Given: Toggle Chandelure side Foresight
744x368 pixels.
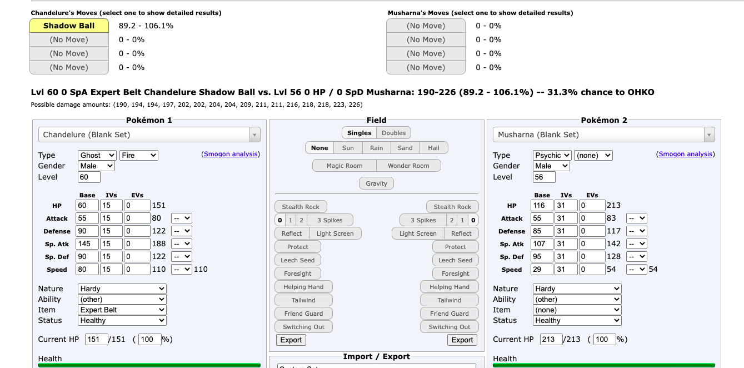Looking at the screenshot, I should [298, 273].
